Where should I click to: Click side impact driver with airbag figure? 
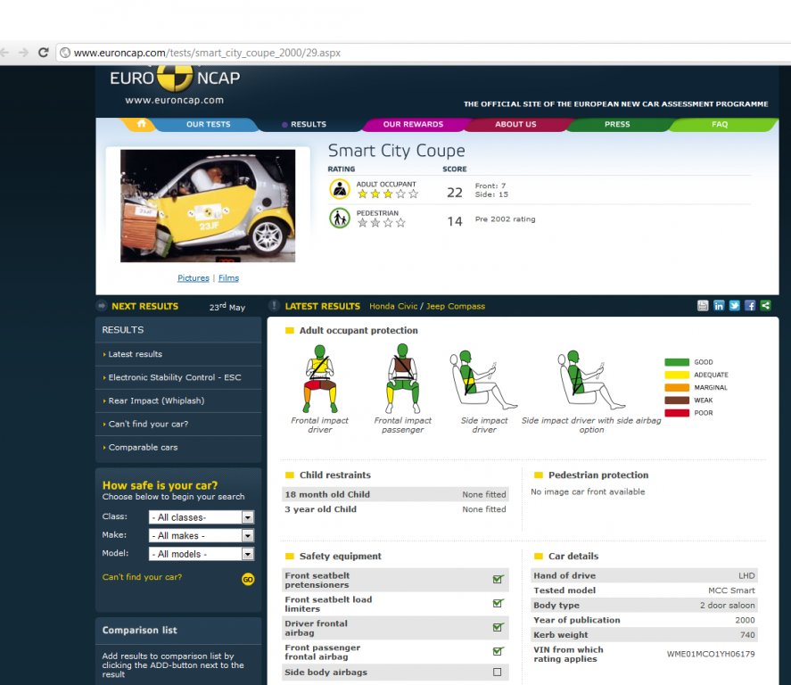tap(591, 379)
